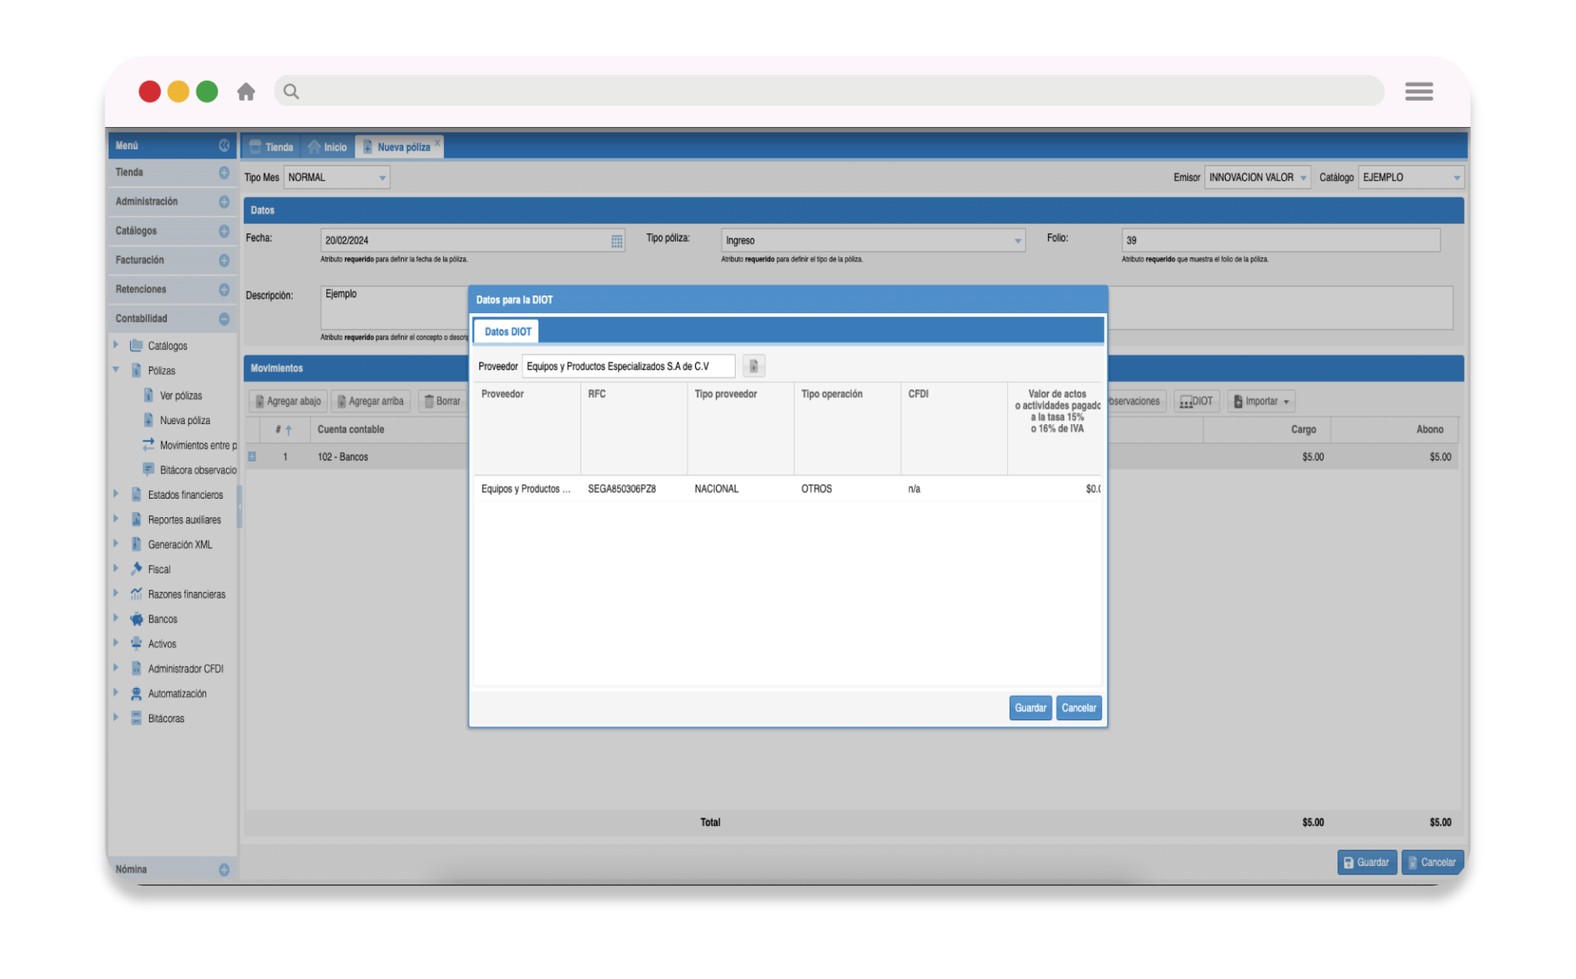
Task: Expand the Tienda sidebar section
Action: coord(224,172)
